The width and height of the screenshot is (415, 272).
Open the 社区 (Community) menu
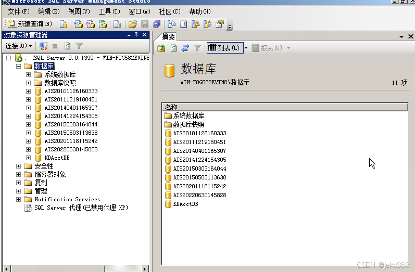[x=170, y=11]
